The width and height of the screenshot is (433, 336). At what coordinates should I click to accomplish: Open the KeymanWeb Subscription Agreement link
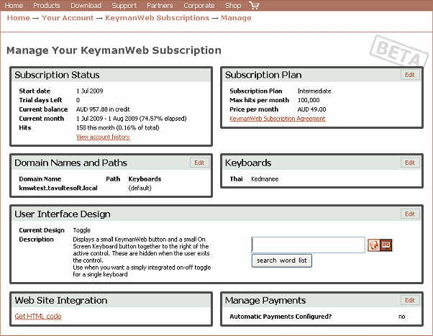coord(277,119)
